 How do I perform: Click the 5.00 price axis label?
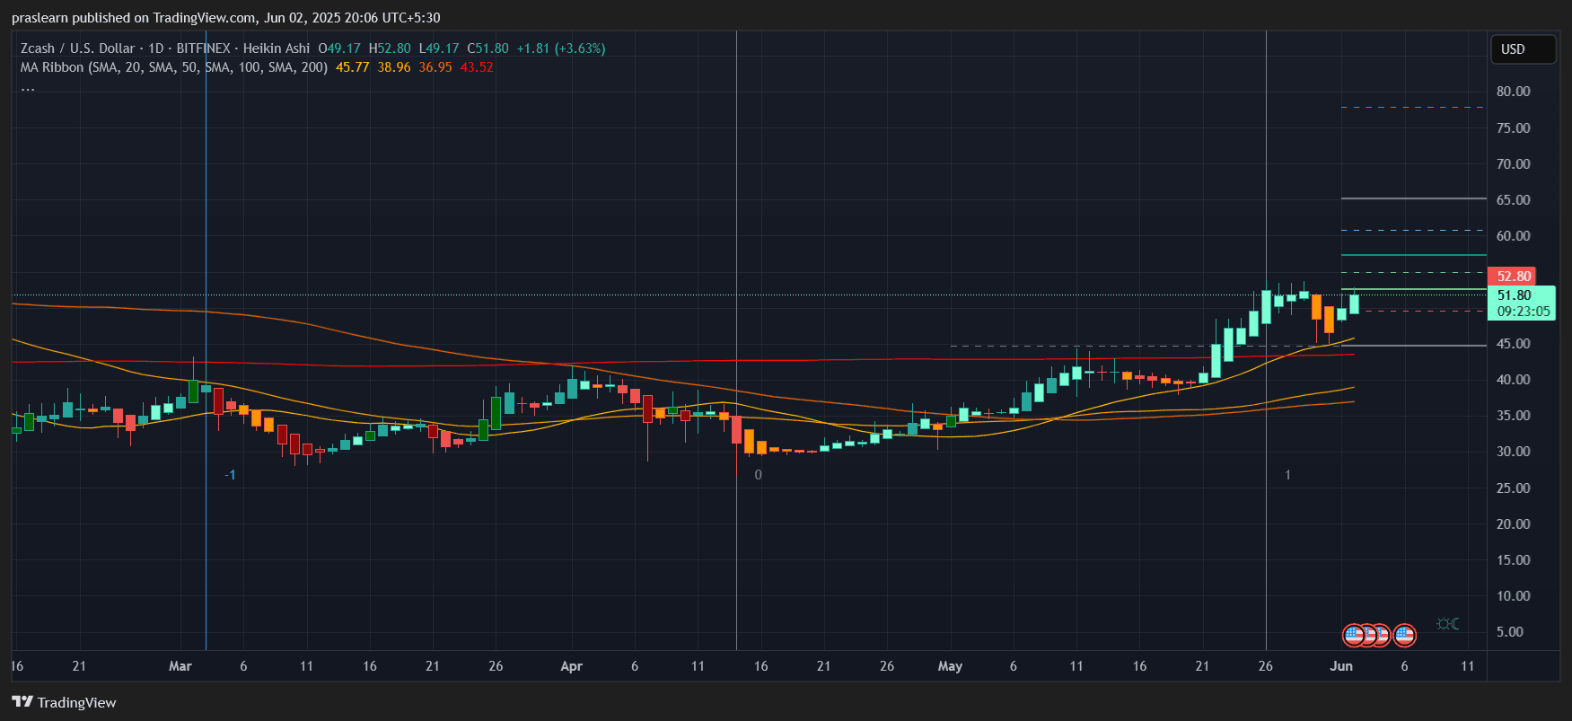click(x=1510, y=632)
